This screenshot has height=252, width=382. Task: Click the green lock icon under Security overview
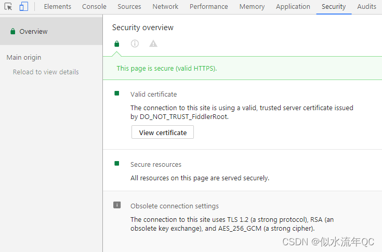coord(117,44)
